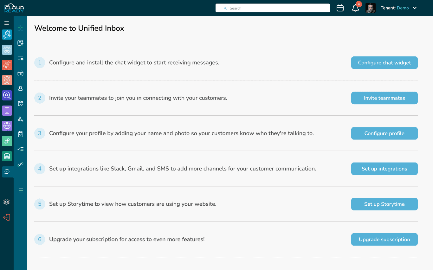Open the house-in-hand property app icon
This screenshot has height=270, width=433.
click(x=7, y=35)
